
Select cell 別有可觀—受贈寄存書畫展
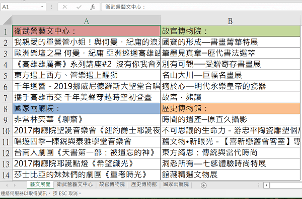(230, 65)
